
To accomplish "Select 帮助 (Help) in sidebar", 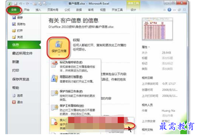I will 15,88.
